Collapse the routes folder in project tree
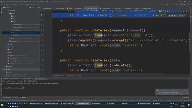Viewport: 192px width, 108px height. pyautogui.click(x=5, y=52)
